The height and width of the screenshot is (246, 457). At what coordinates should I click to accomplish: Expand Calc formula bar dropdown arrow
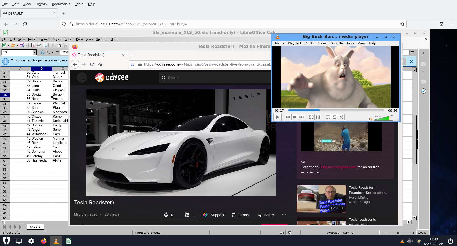click(x=412, y=52)
